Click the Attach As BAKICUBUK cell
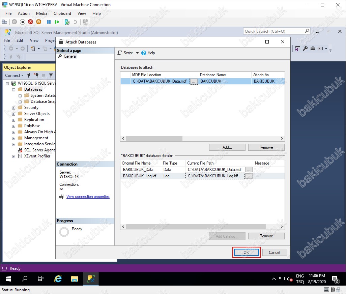 [268, 81]
